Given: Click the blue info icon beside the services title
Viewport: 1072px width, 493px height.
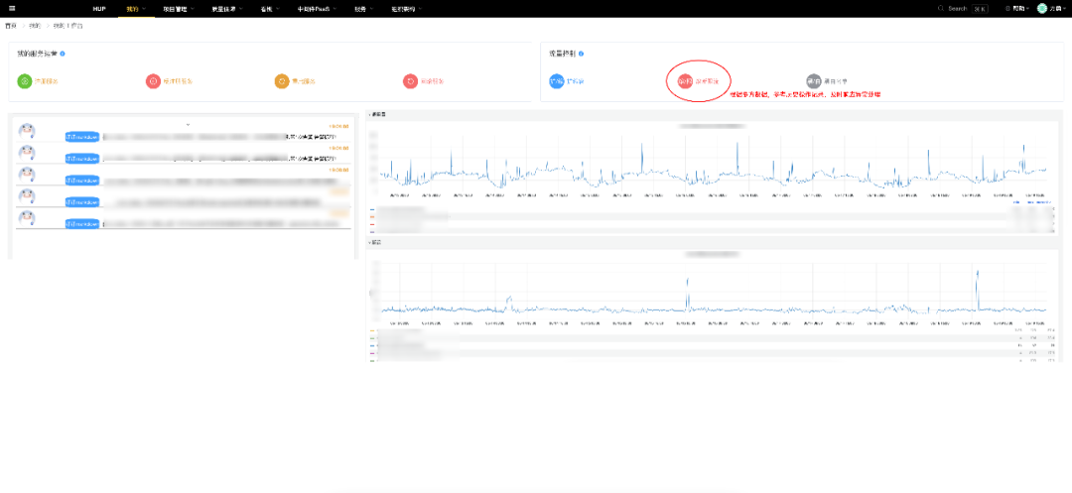Looking at the screenshot, I should coord(63,54).
